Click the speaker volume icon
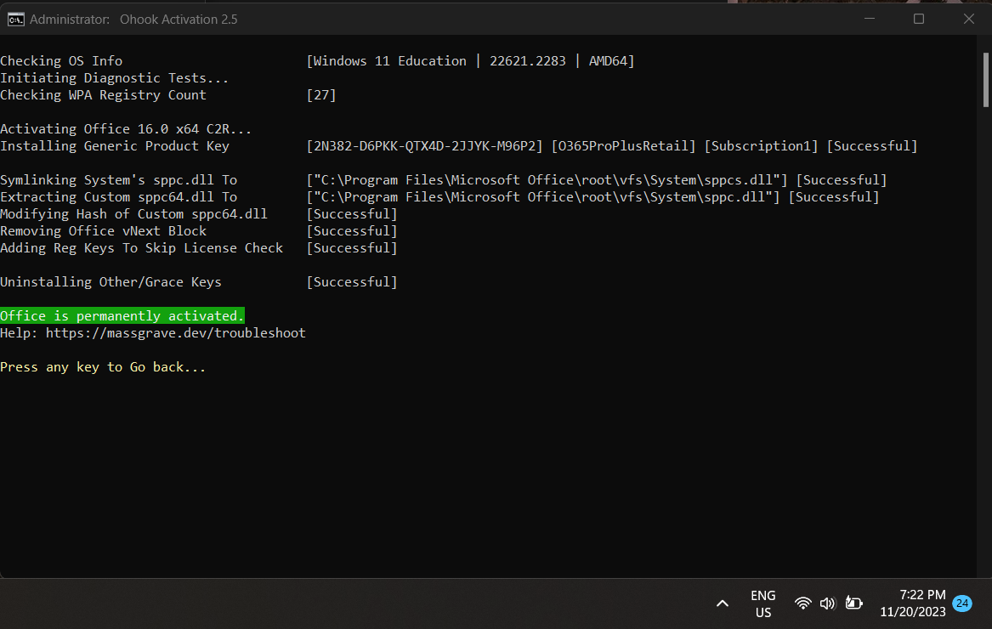Screen dimensions: 992x629 coord(827,603)
